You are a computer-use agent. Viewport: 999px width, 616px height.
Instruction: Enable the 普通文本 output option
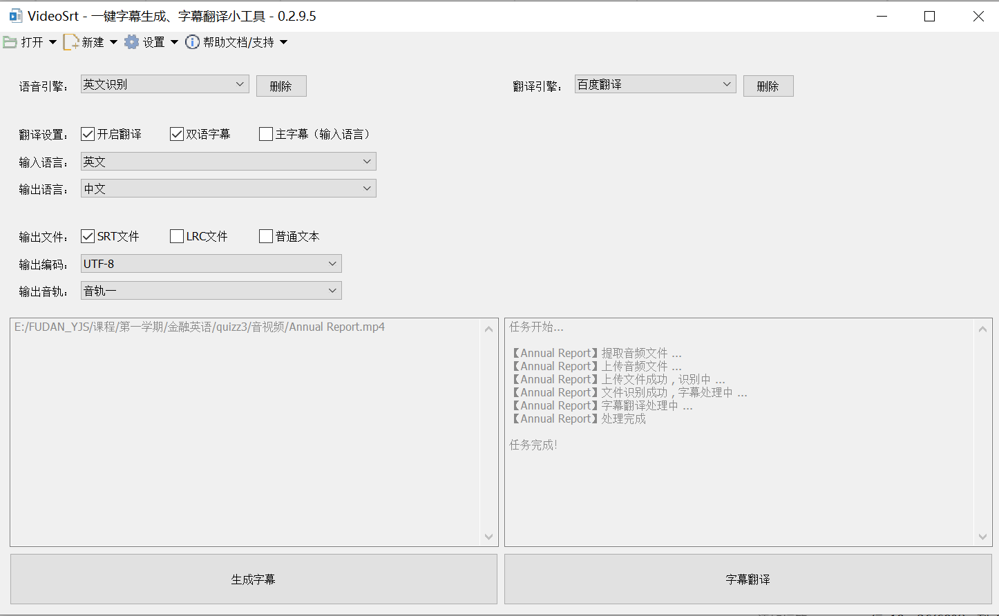[x=265, y=235]
